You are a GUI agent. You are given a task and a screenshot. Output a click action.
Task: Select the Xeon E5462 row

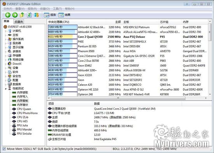[x=127, y=66]
